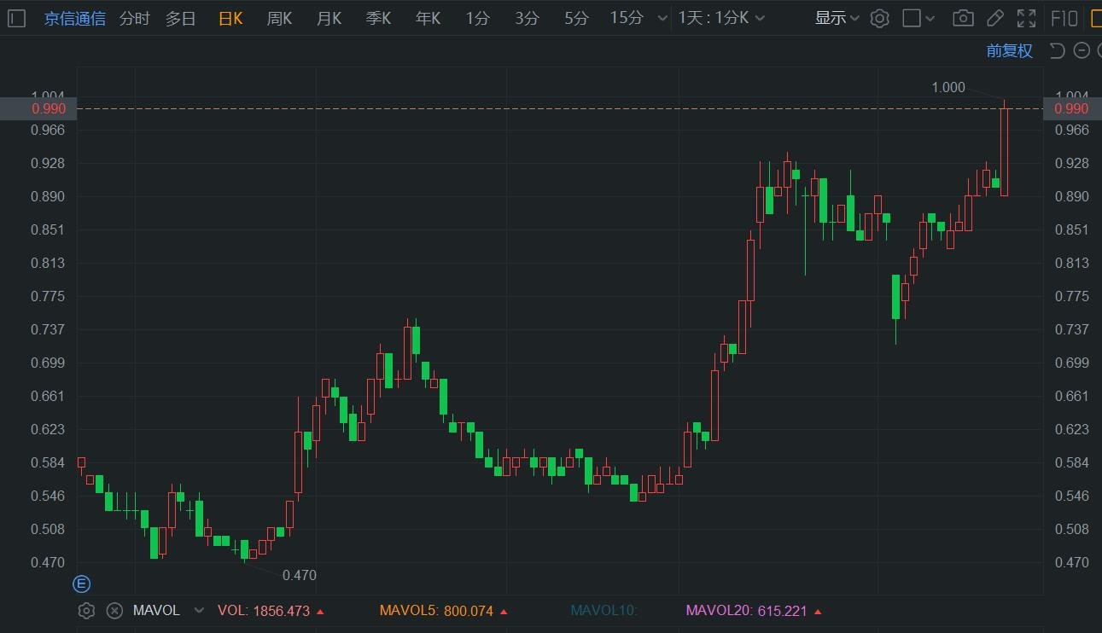
Task: Expand the 显示 display dropdown
Action: 837,18
